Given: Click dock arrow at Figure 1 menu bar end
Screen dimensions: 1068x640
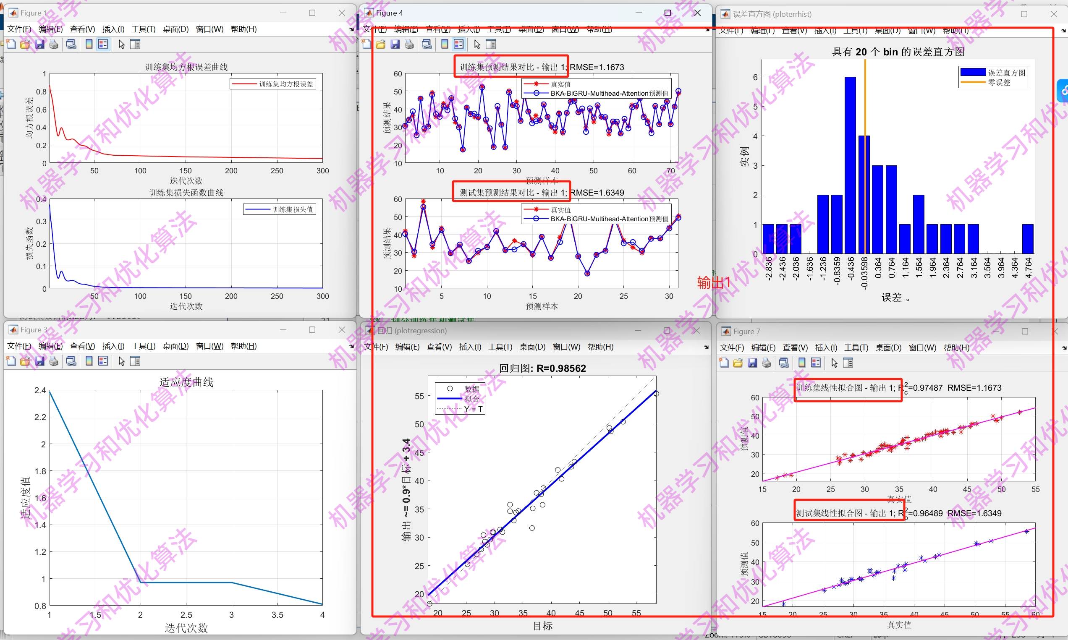Looking at the screenshot, I should [x=351, y=30].
